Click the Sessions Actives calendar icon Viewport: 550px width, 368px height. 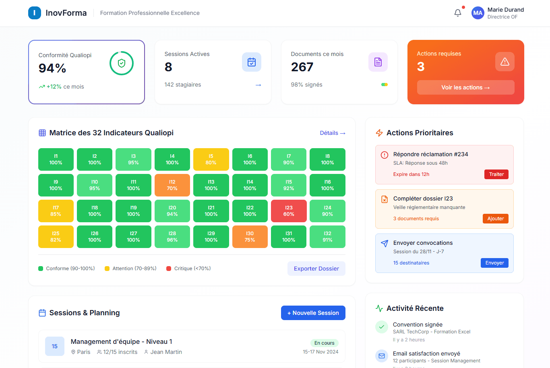[x=252, y=62]
